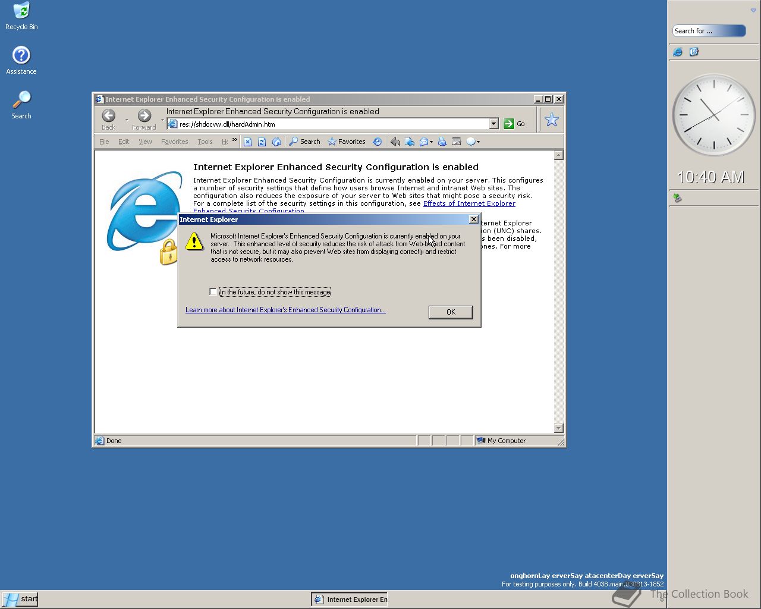Click in the address bar URL field
Image resolution: width=761 pixels, height=609 pixels.
tap(334, 124)
